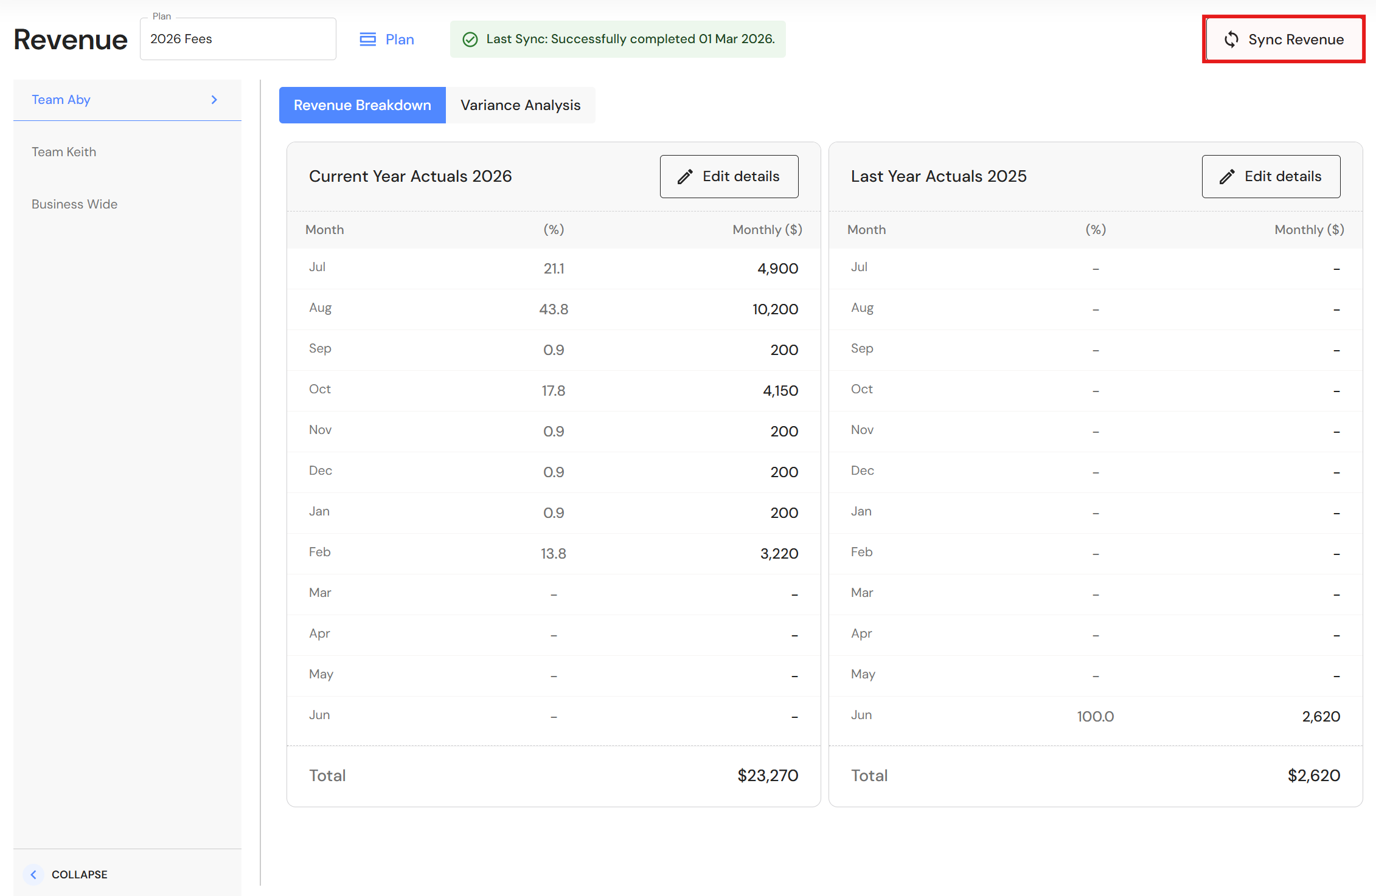Switch to Variance Analysis tab

[520, 105]
